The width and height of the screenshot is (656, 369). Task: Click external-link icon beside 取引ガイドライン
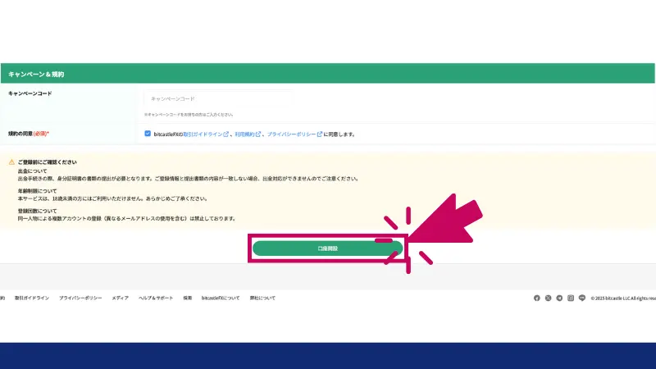click(226, 134)
